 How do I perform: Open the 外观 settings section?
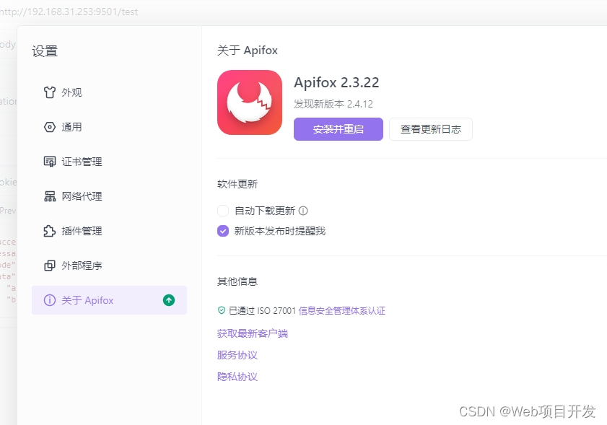109,92
